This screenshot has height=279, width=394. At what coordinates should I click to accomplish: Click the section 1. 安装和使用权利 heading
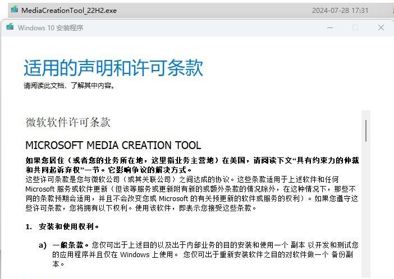[x=62, y=226]
